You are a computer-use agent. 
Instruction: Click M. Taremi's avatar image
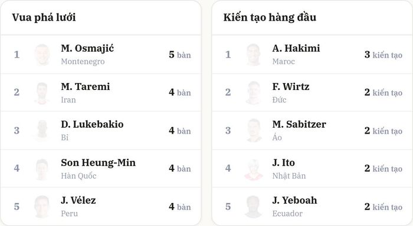coord(42,93)
